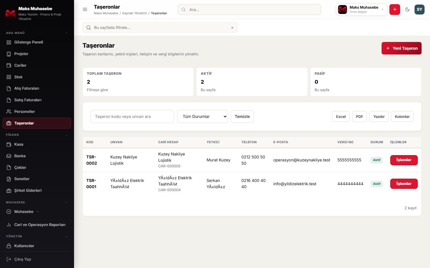Toggle the sidebar with the hamburger menu icon

pyautogui.click(x=85, y=10)
